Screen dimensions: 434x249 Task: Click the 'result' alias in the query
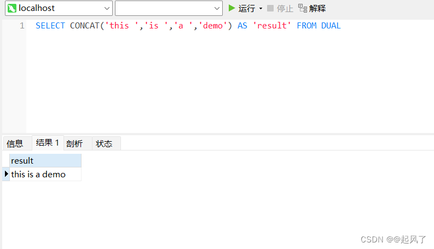click(x=272, y=26)
